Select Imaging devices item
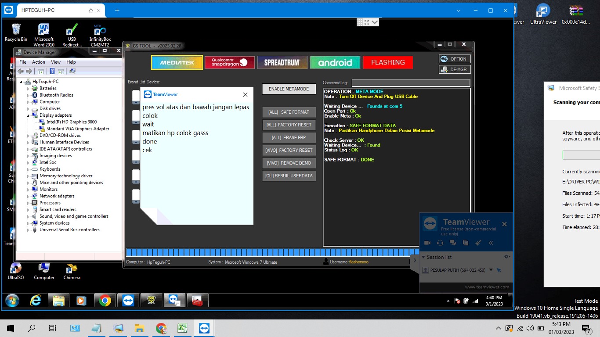This screenshot has height=337, width=600. [x=55, y=156]
